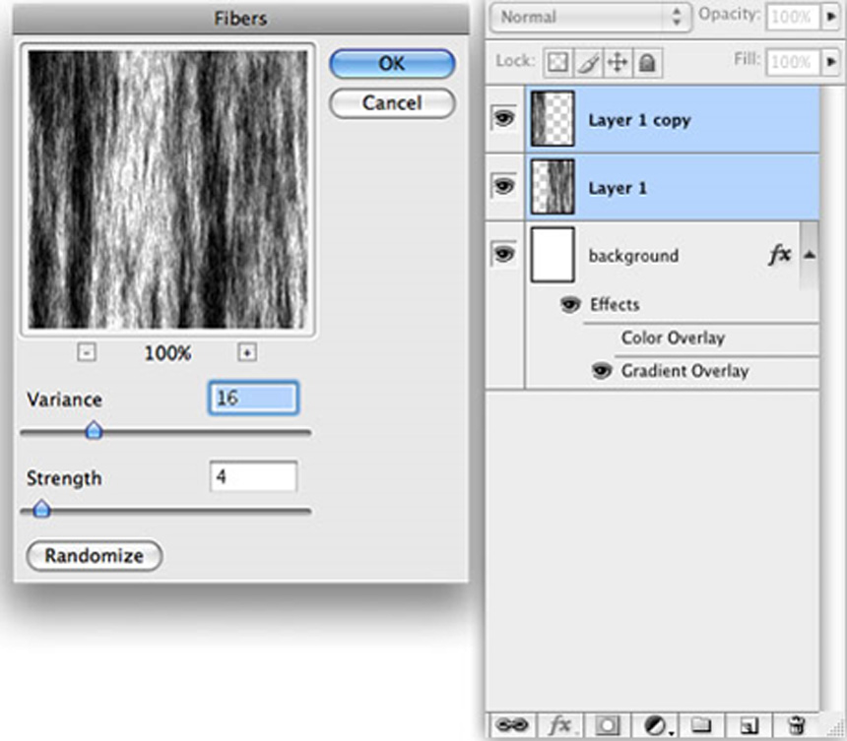Toggle visibility of Layer 1
The width and height of the screenshot is (847, 741).
click(x=504, y=186)
